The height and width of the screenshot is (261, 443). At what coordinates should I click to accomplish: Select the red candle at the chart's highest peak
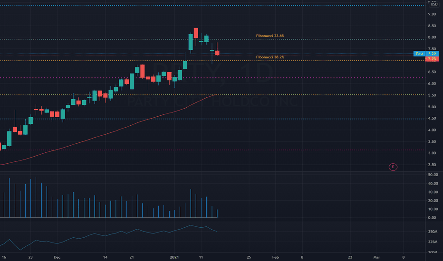196,33
